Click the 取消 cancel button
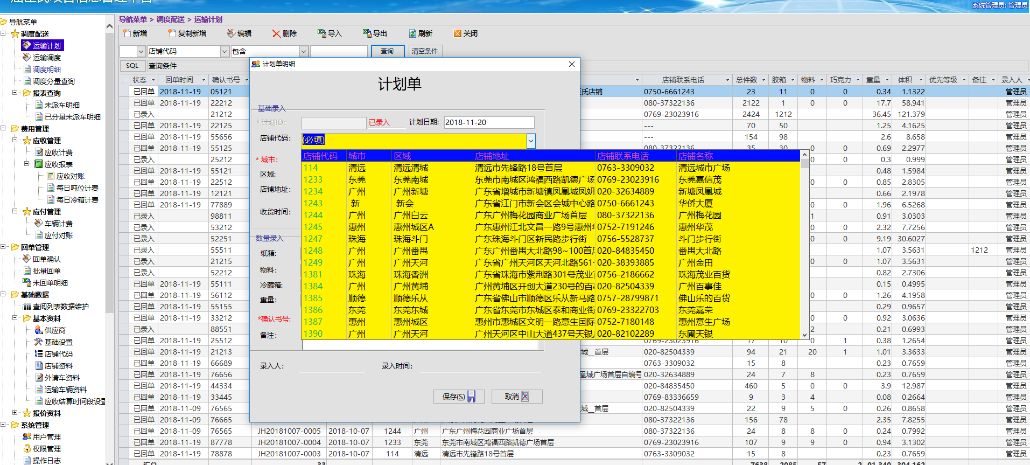1030x465 pixels. click(x=517, y=397)
